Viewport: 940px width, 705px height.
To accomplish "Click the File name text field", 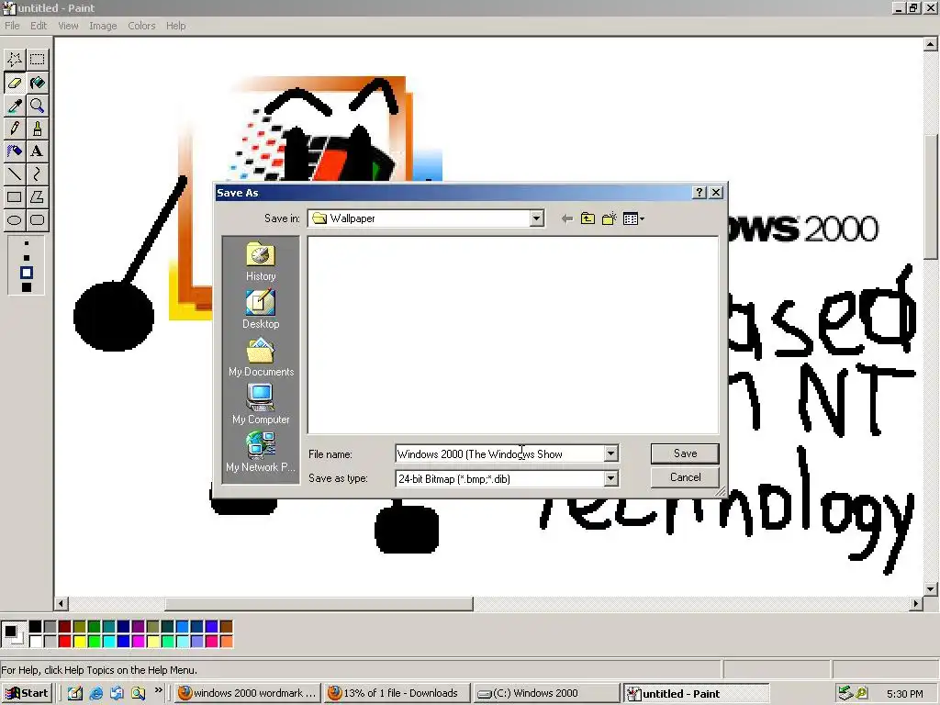I will 500,453.
